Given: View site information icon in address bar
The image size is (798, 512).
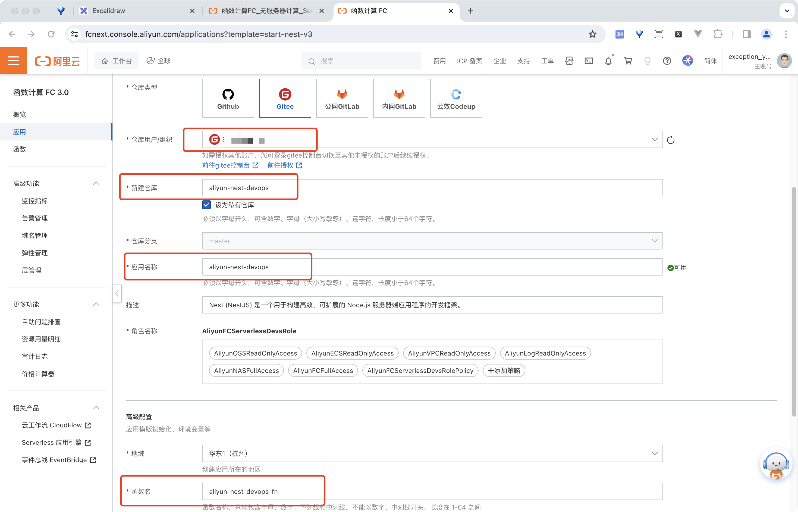Looking at the screenshot, I should [75, 34].
